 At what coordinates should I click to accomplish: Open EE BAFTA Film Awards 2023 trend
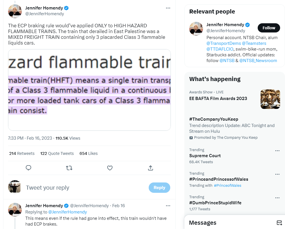(218, 99)
